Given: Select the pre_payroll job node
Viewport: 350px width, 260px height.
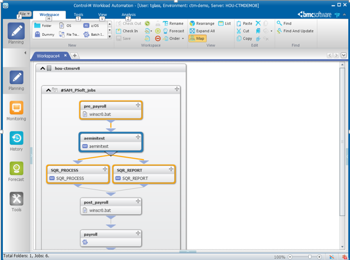Looking at the screenshot, I should click(x=111, y=110).
